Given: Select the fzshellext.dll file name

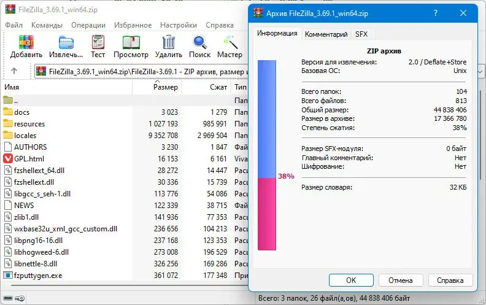Looking at the screenshot, I should [x=34, y=182].
